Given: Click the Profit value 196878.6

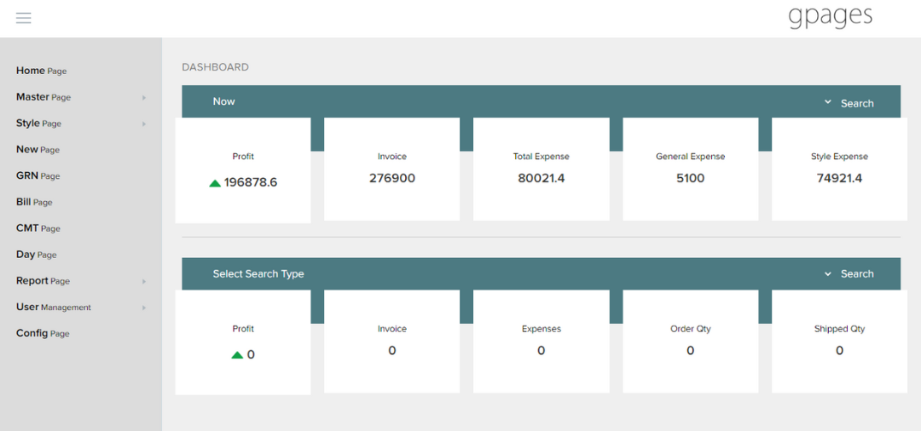Looking at the screenshot, I should [x=250, y=182].
